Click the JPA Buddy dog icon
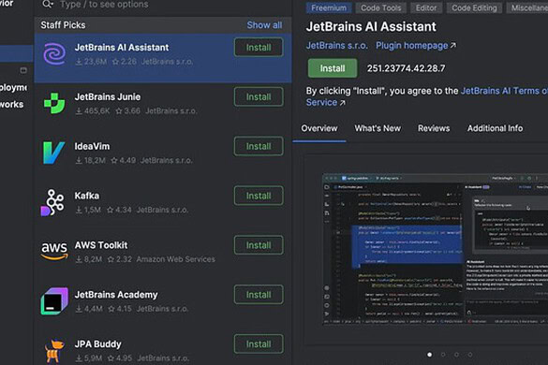This screenshot has width=548, height=365. [55, 351]
